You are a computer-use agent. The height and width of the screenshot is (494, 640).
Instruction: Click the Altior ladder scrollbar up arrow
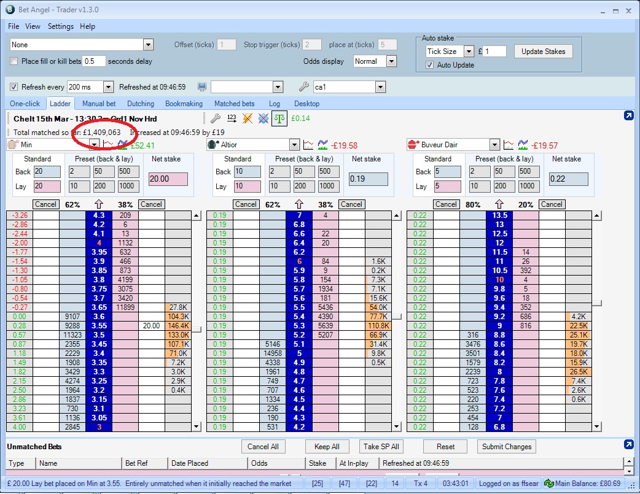pyautogui.click(x=396, y=215)
